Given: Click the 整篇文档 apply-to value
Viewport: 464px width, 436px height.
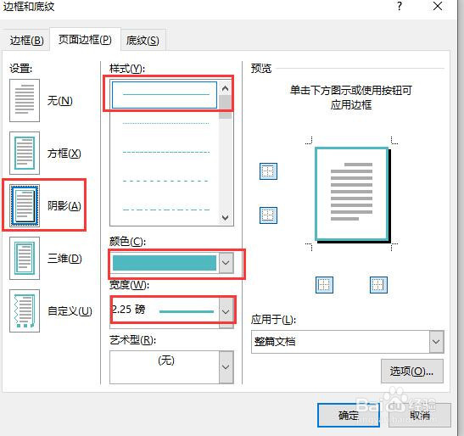Looking at the screenshot, I should coord(275,342).
